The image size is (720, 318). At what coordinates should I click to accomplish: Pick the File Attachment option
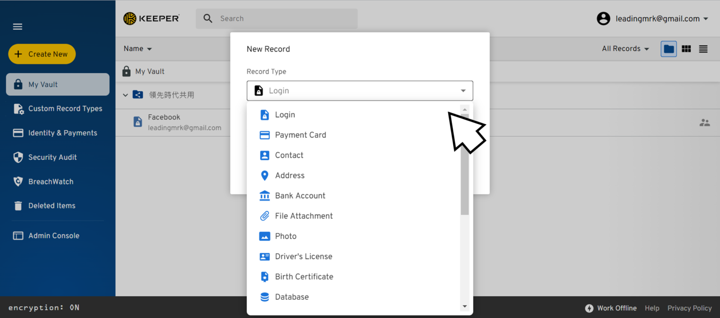pyautogui.click(x=303, y=216)
